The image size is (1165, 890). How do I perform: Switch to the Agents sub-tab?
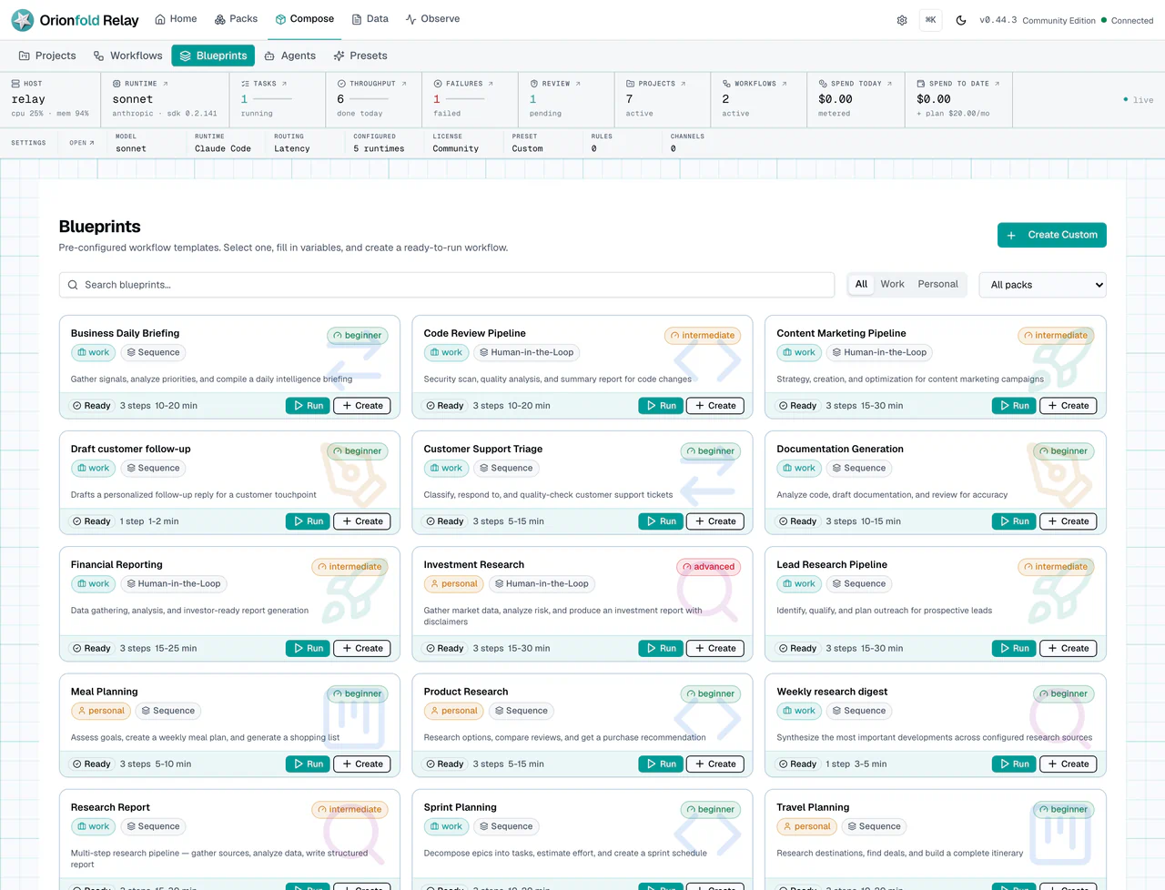coord(289,56)
